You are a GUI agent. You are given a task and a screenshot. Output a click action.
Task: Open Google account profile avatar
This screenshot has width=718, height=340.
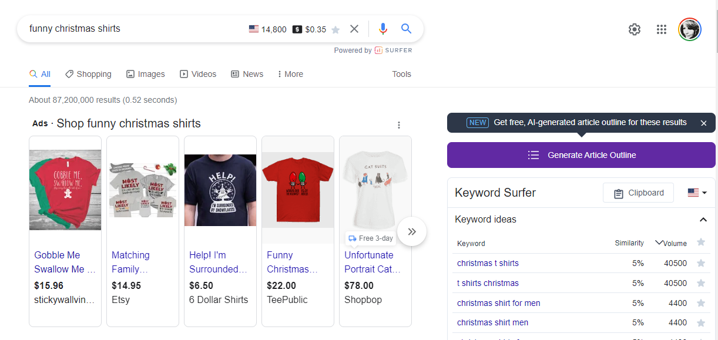[690, 29]
